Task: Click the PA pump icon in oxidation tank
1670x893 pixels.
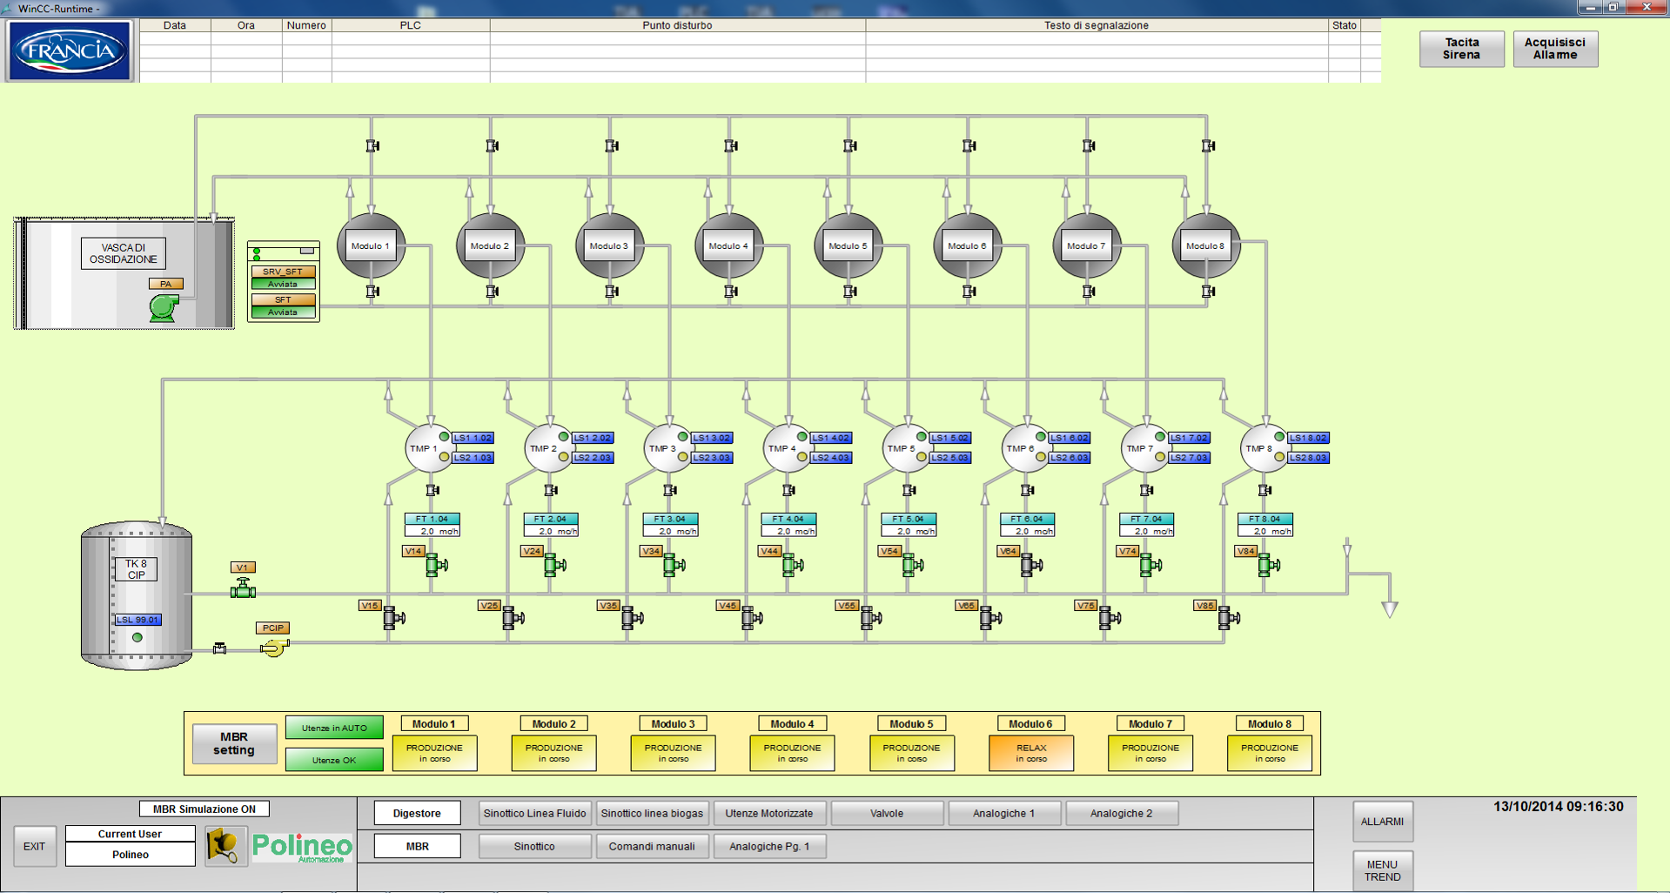Action: coord(163,307)
